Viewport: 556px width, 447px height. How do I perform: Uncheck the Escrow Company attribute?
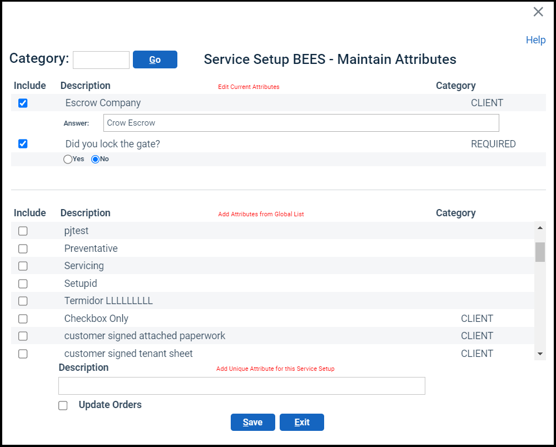tap(23, 103)
